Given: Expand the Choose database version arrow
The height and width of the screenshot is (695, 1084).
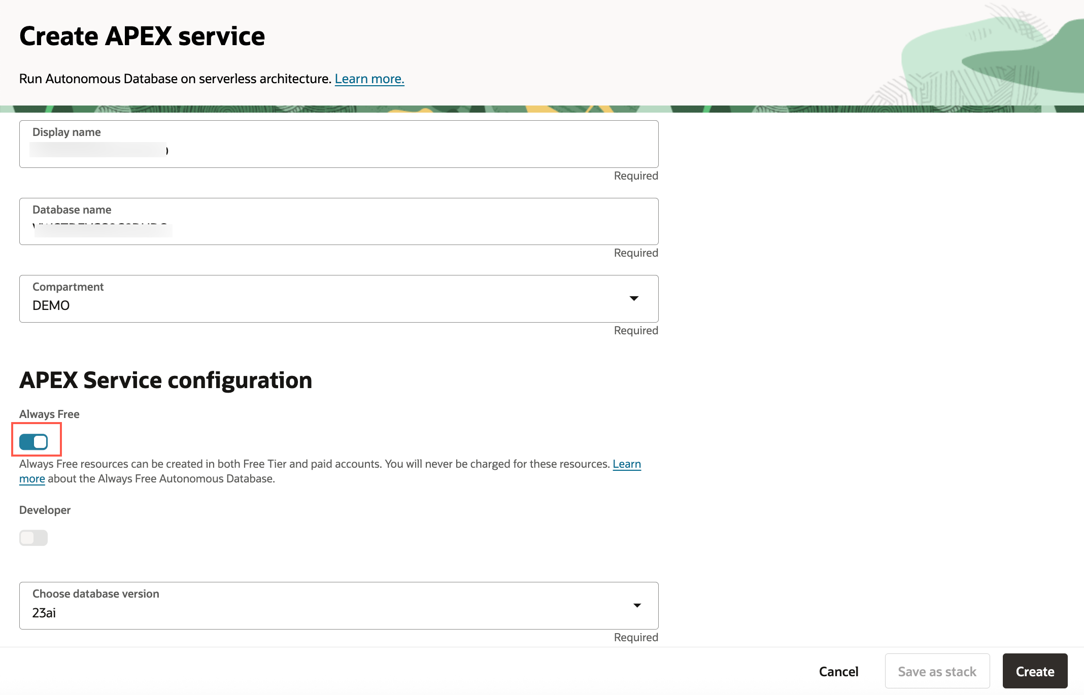Looking at the screenshot, I should 637,605.
